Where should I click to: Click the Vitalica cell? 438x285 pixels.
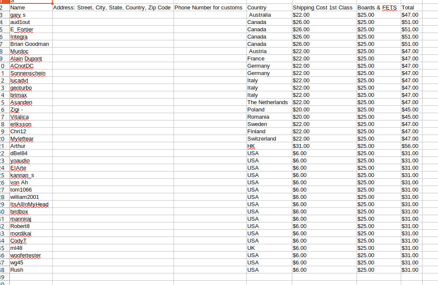click(x=31, y=117)
